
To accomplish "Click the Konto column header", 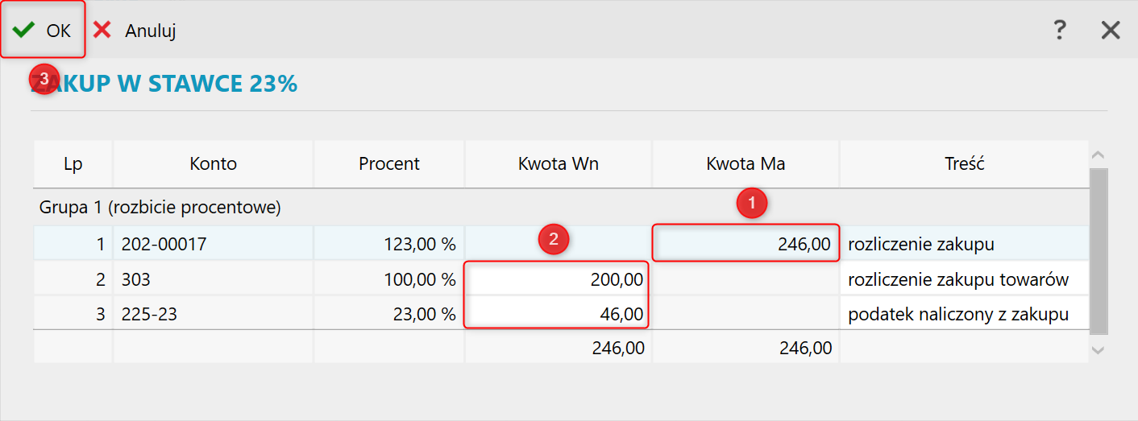I will point(213,164).
